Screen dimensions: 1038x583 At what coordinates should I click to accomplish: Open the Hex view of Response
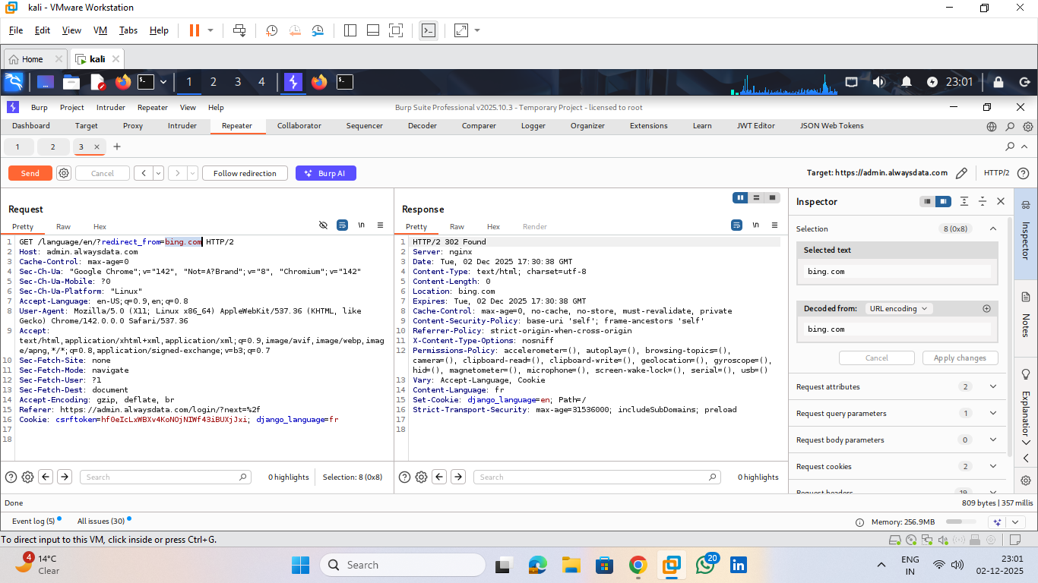[x=493, y=227]
